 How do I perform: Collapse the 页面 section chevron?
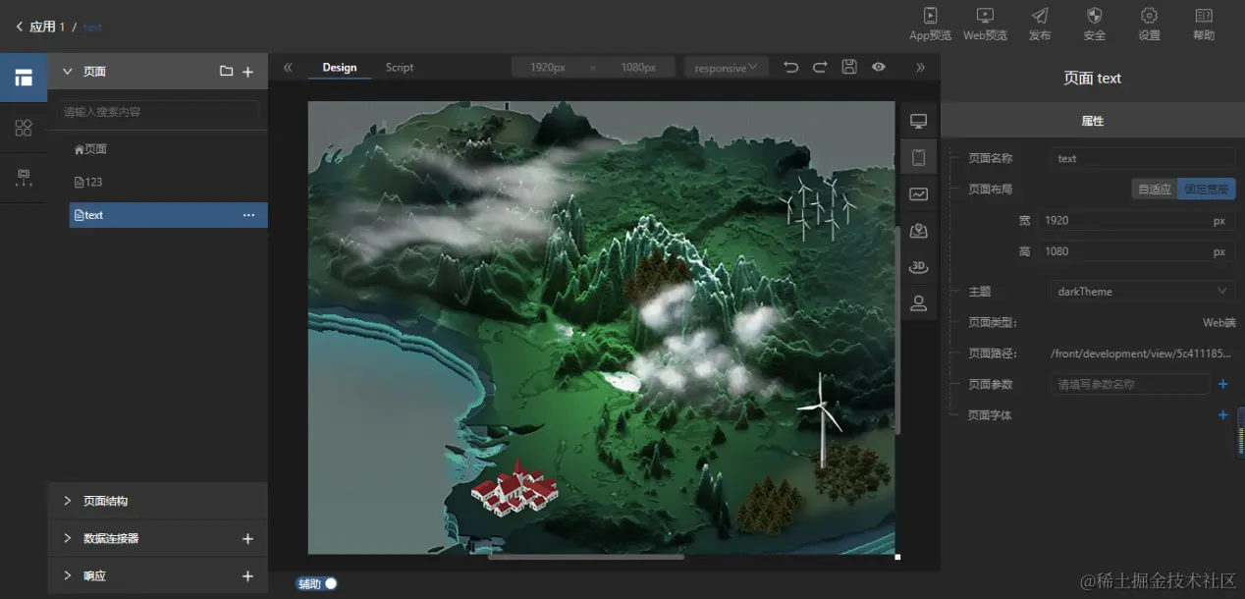[x=68, y=72]
